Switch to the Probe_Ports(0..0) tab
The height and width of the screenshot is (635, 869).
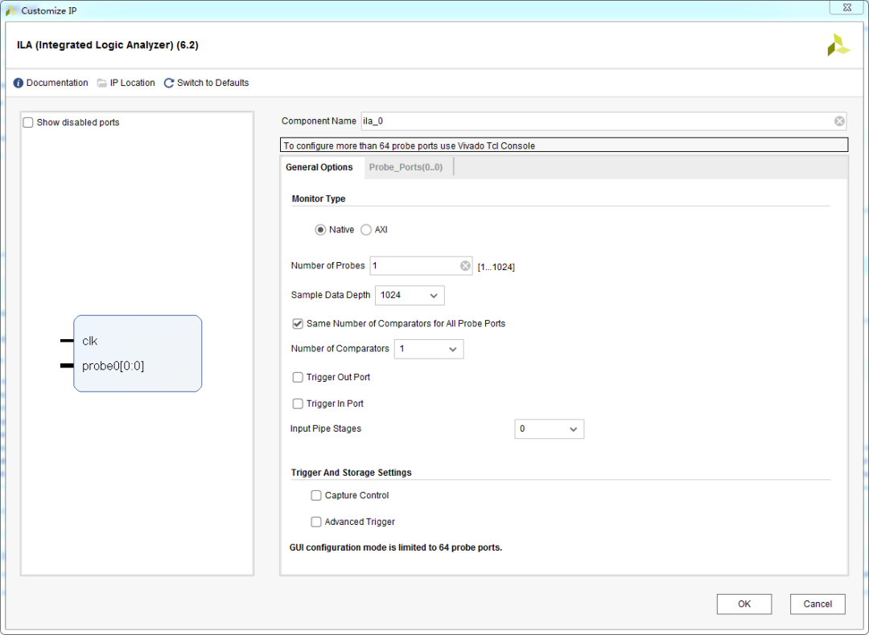click(x=406, y=167)
